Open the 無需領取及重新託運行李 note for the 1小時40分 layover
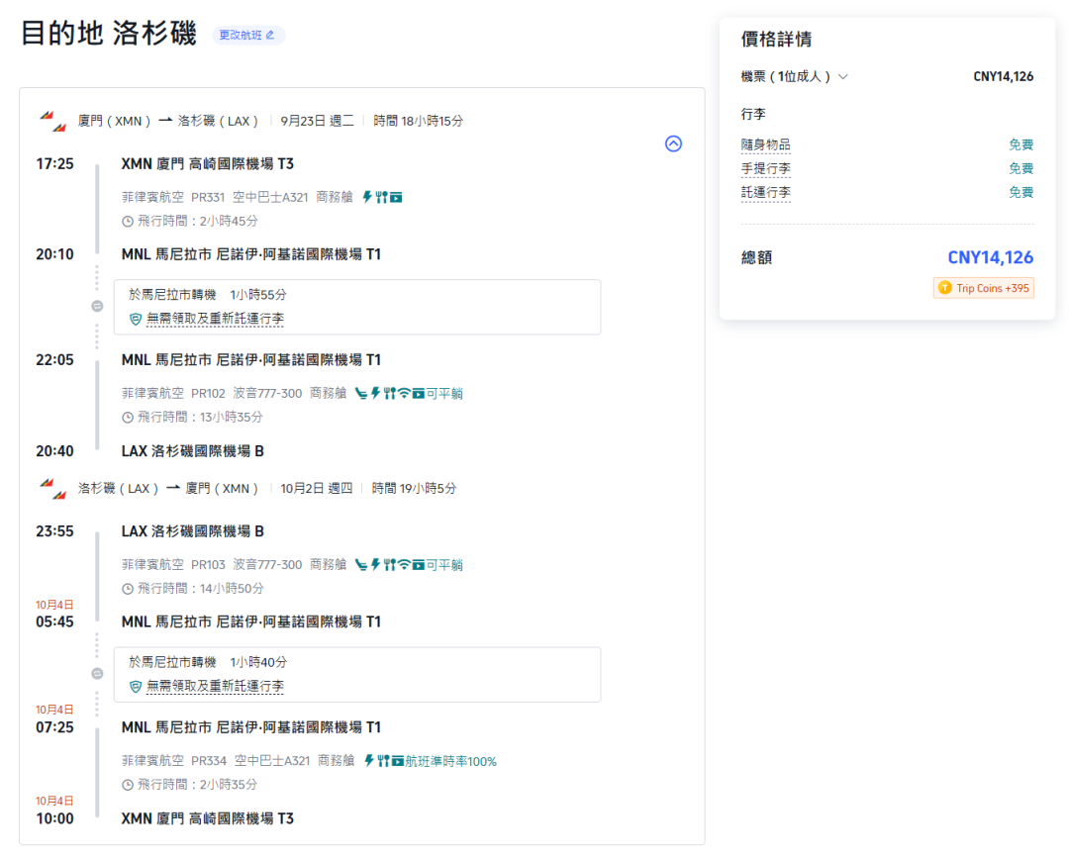The image size is (1069, 858). click(215, 686)
